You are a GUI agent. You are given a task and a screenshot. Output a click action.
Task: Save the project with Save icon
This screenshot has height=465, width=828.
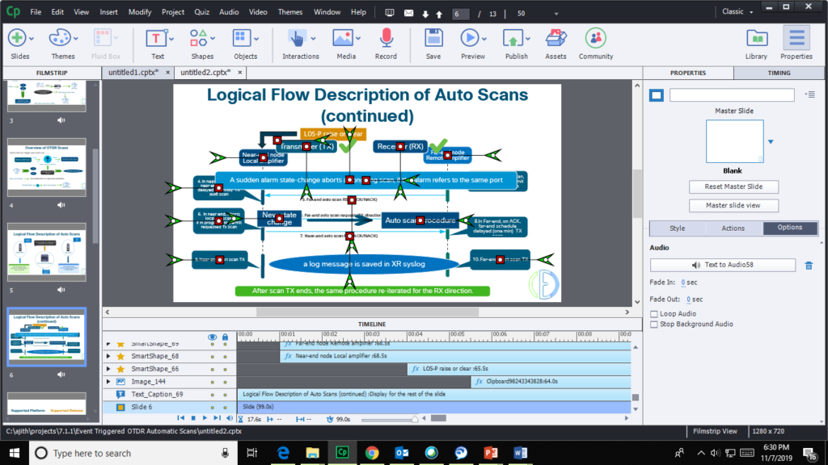[x=433, y=39]
